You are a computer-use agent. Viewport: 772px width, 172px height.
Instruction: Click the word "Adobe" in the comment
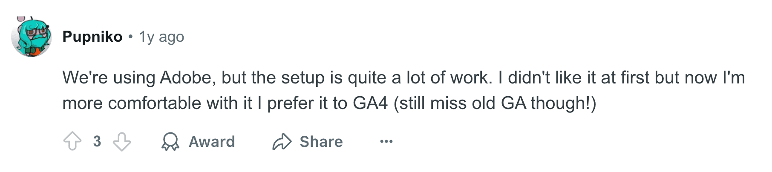pos(186,78)
